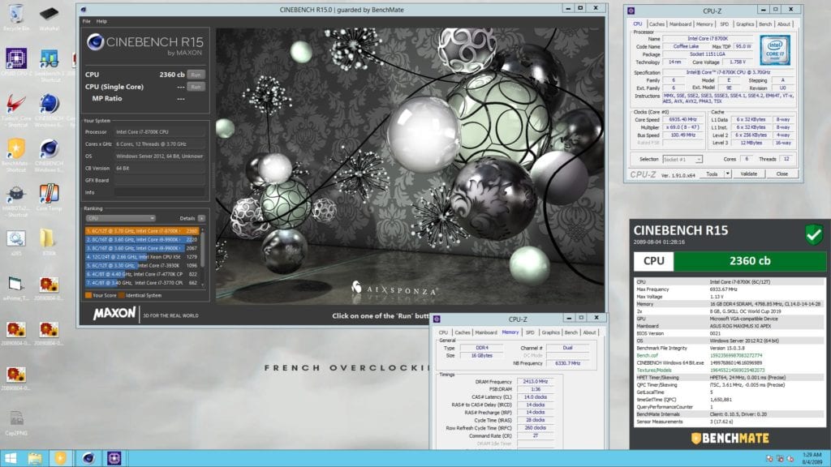Open About tab in the Memory CPU-Z window
This screenshot has height=467, width=831.
[589, 332]
